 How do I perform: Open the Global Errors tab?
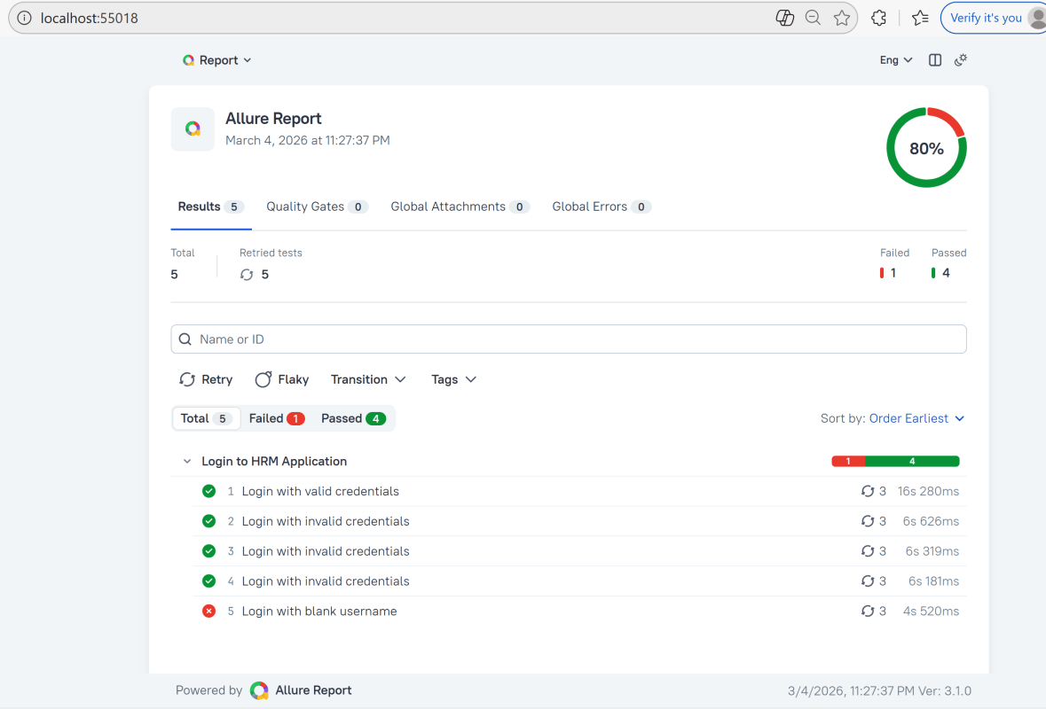(601, 206)
